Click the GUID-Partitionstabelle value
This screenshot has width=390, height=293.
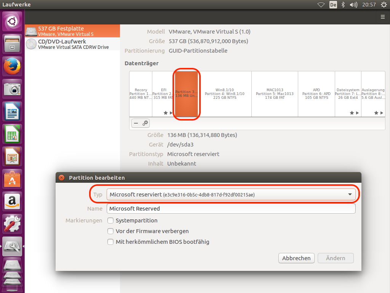tap(198, 51)
